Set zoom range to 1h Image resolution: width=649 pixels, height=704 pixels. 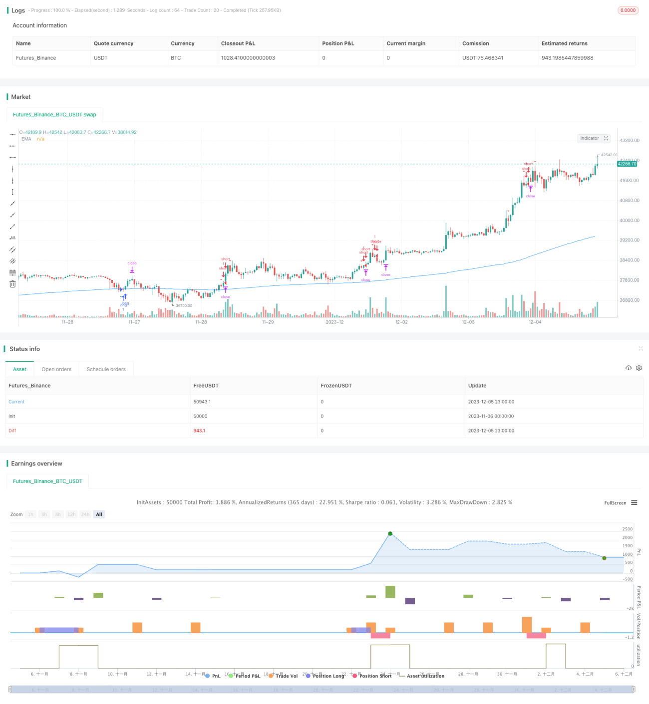click(30, 514)
